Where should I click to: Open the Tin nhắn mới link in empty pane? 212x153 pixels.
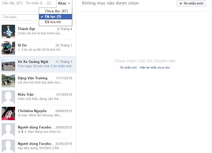pos(128,67)
